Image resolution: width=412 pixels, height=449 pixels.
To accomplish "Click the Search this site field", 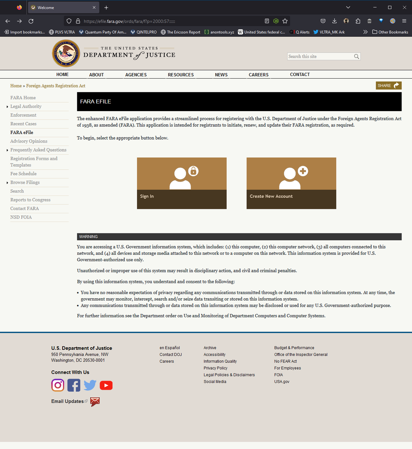I will [x=320, y=56].
